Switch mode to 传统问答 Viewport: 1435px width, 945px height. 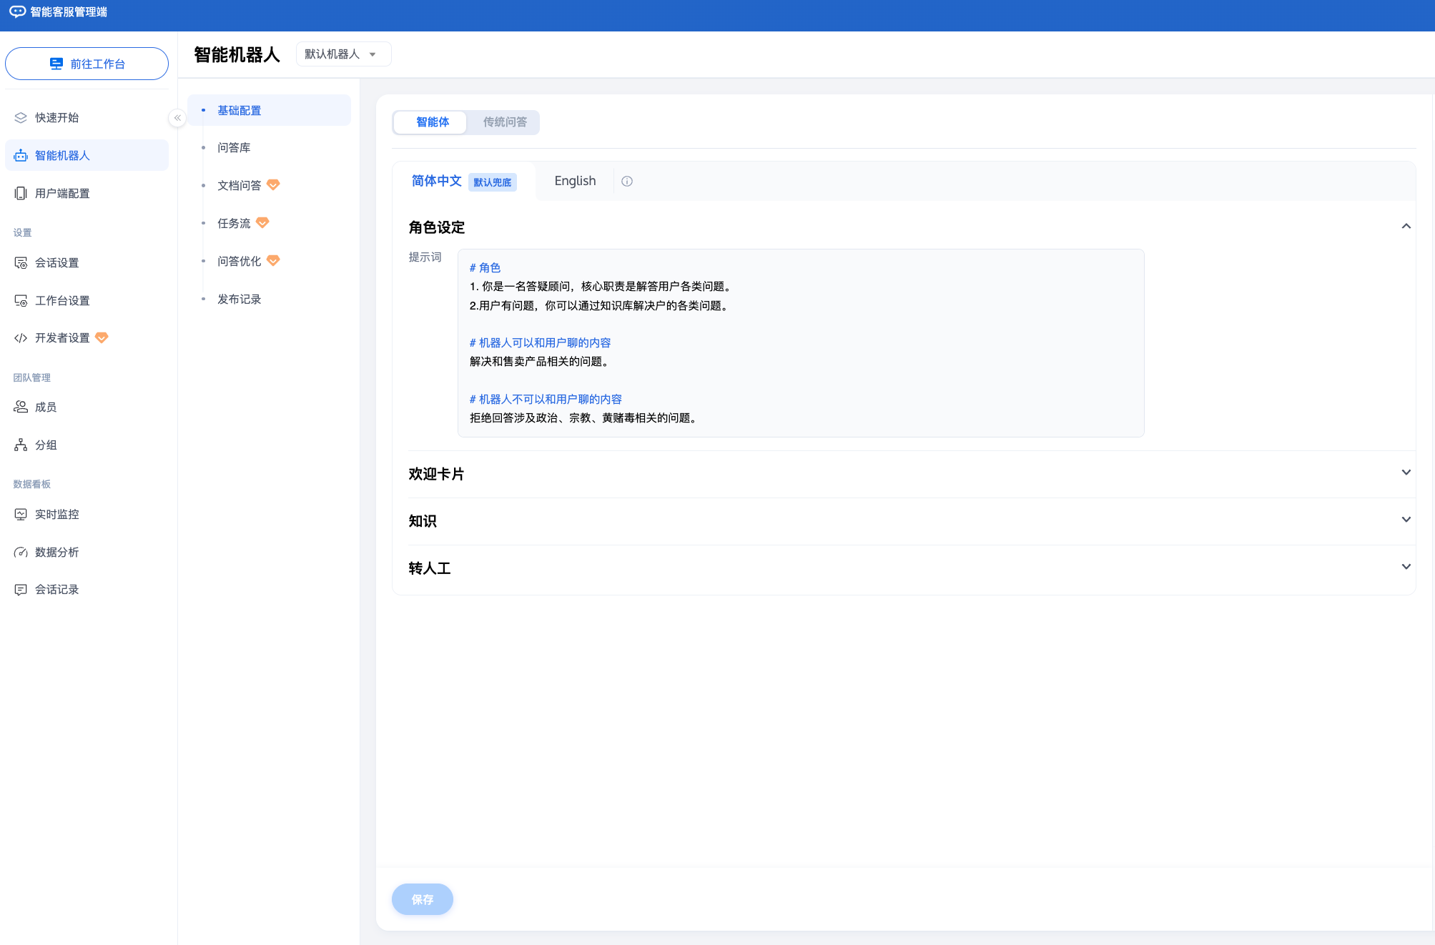pyautogui.click(x=505, y=122)
